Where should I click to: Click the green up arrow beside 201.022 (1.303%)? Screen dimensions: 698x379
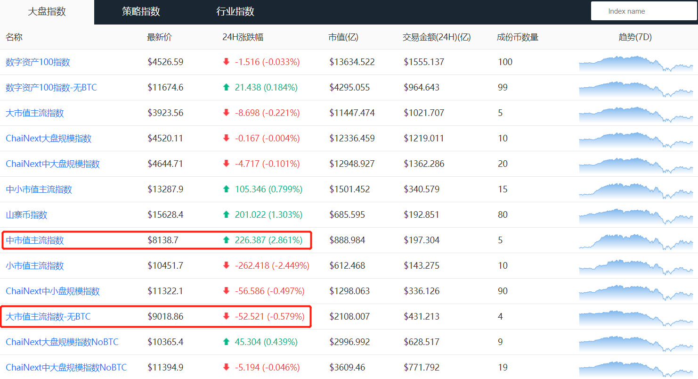click(226, 214)
